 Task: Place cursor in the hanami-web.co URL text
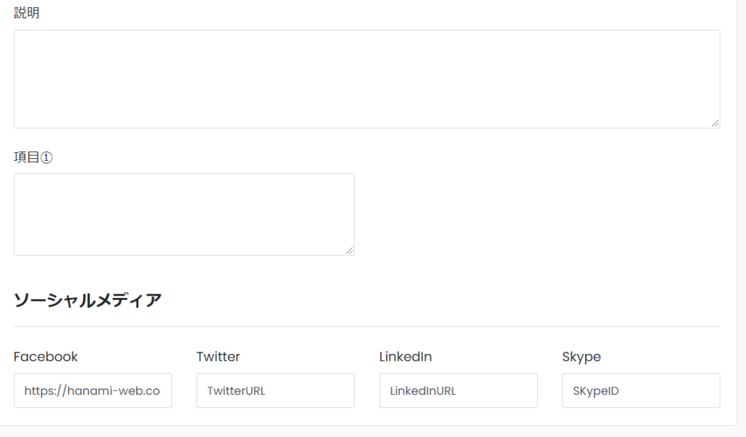pos(93,391)
